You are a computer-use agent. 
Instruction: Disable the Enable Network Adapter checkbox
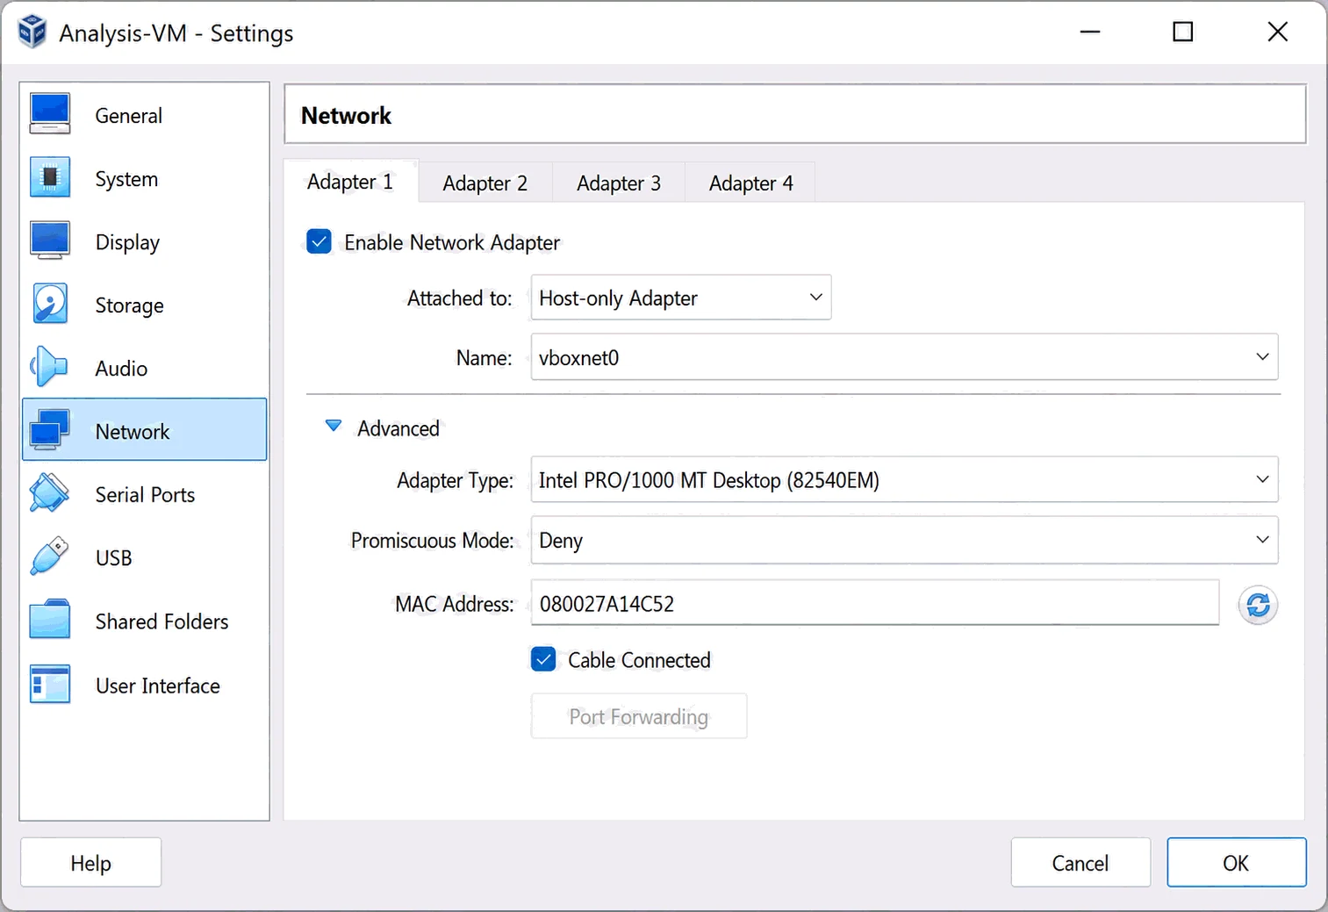(319, 241)
